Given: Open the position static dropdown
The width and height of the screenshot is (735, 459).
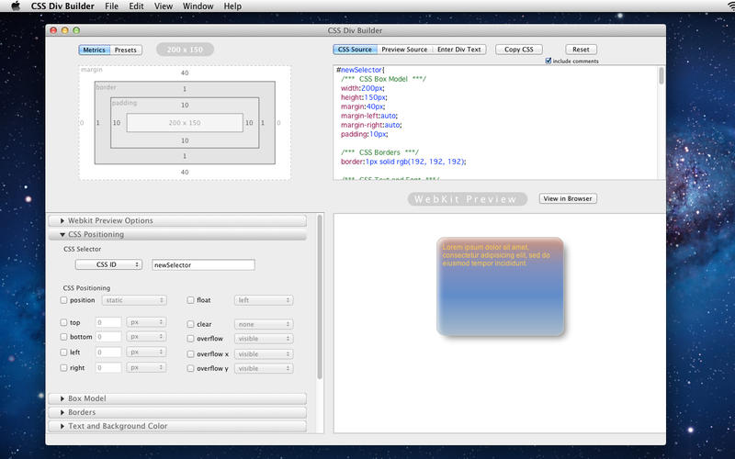Looking at the screenshot, I should [x=133, y=300].
